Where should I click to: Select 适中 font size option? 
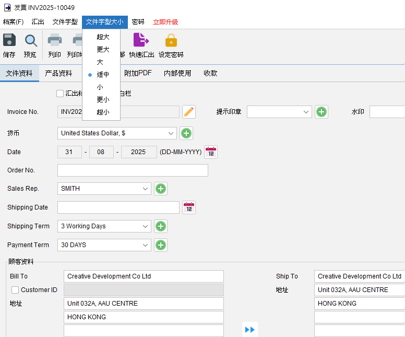click(x=101, y=75)
